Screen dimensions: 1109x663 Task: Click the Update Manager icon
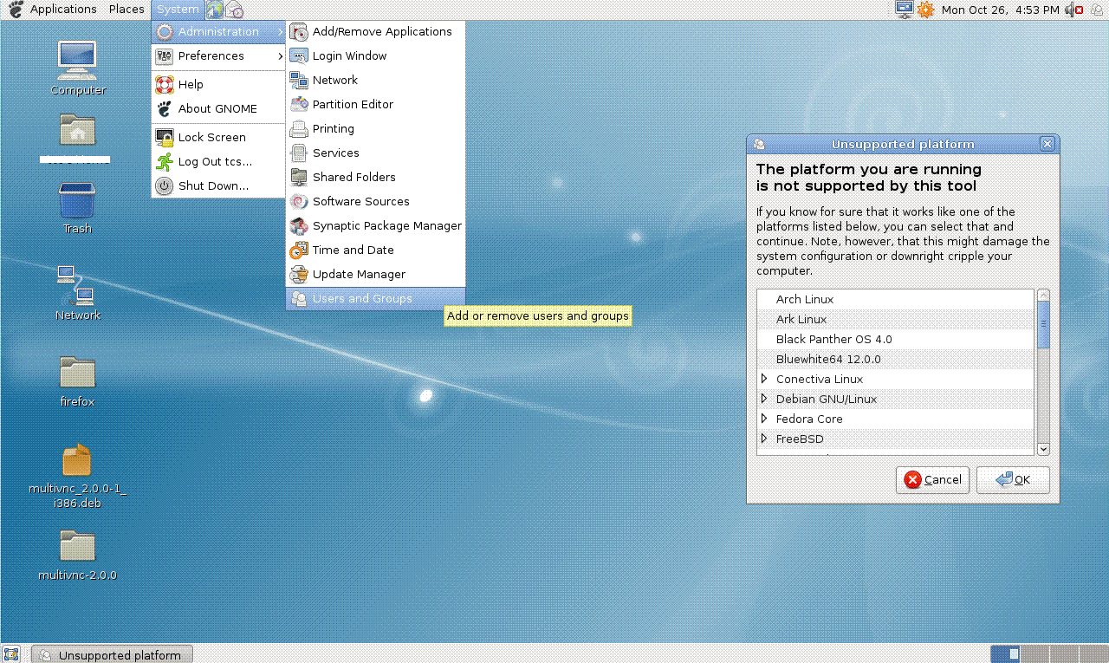pos(299,275)
